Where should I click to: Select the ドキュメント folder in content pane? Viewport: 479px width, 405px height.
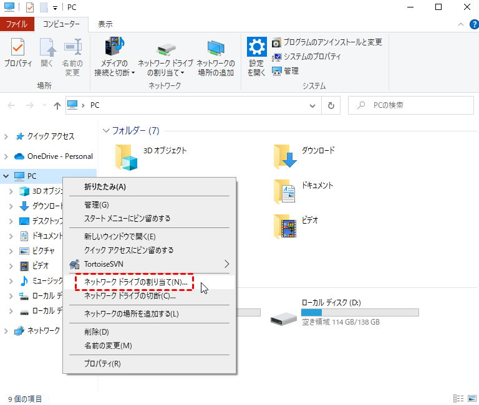point(304,192)
